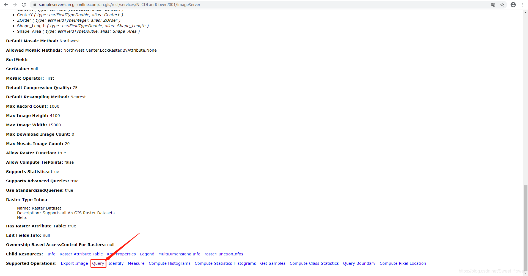Screen dimensions: 528x276
Task: Click the 'Max Image Width:' label
Action: [x=27, y=125]
